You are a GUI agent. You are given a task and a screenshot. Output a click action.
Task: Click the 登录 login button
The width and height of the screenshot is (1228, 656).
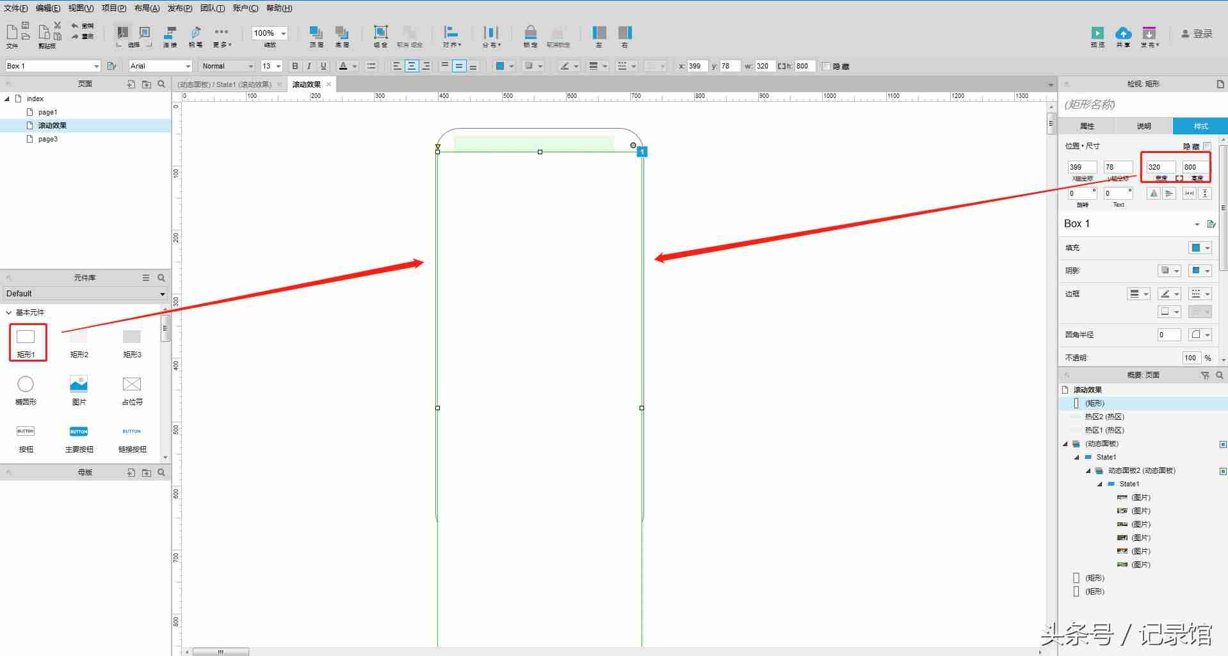pyautogui.click(x=1197, y=33)
